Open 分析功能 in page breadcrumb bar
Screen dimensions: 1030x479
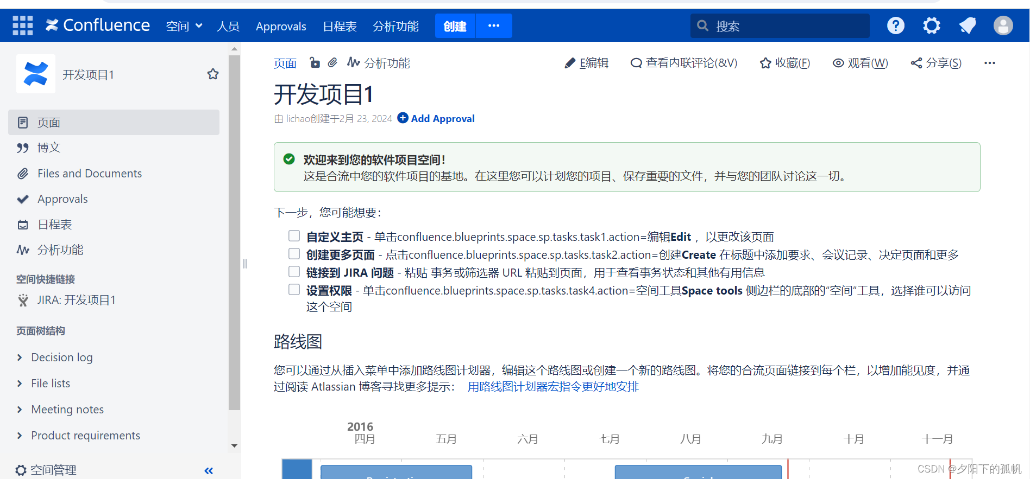pyautogui.click(x=379, y=63)
